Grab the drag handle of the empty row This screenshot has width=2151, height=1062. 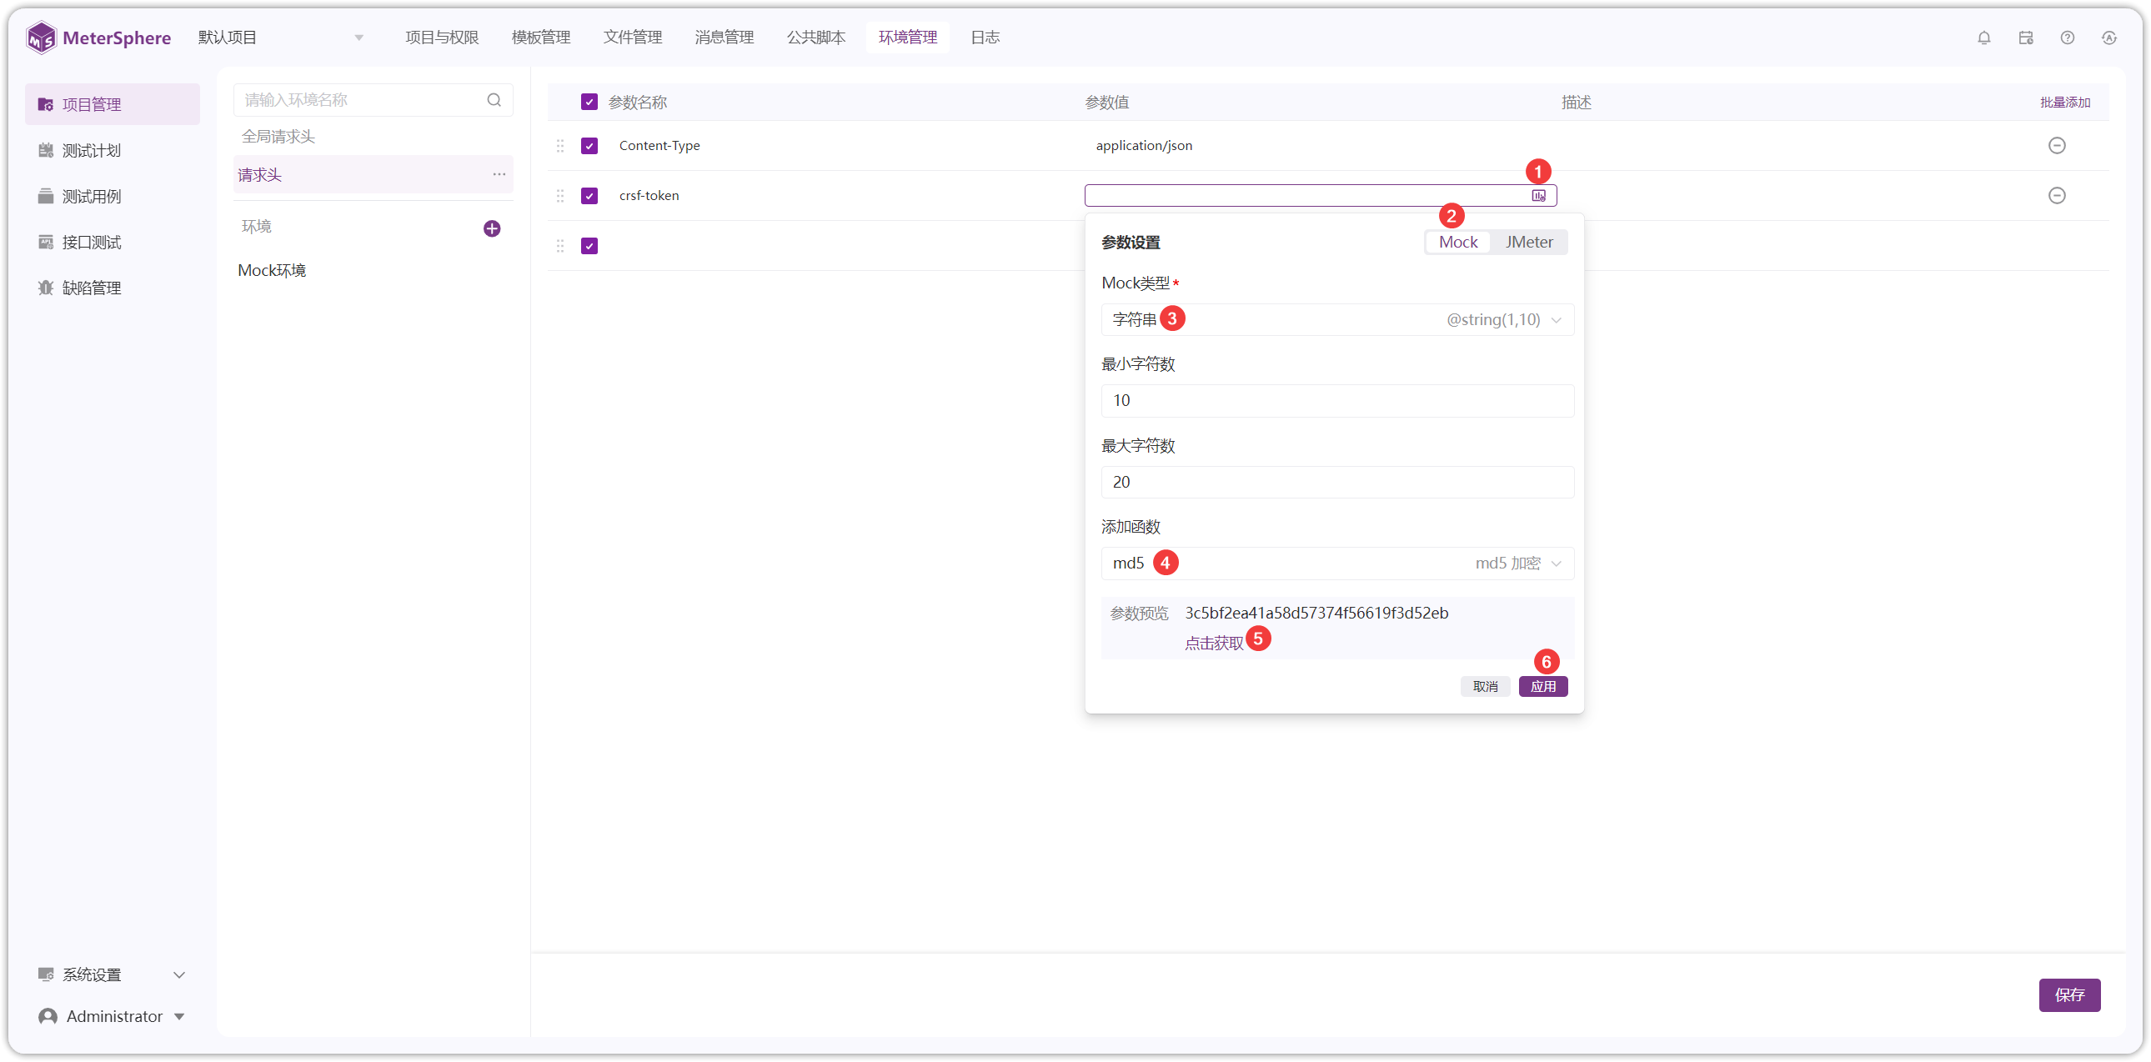coord(560,245)
